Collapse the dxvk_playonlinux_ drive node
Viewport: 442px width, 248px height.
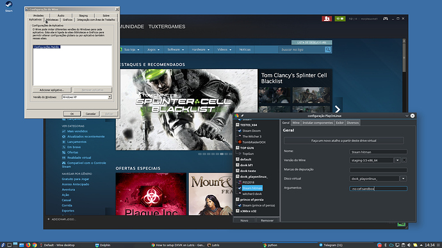coord(238,176)
